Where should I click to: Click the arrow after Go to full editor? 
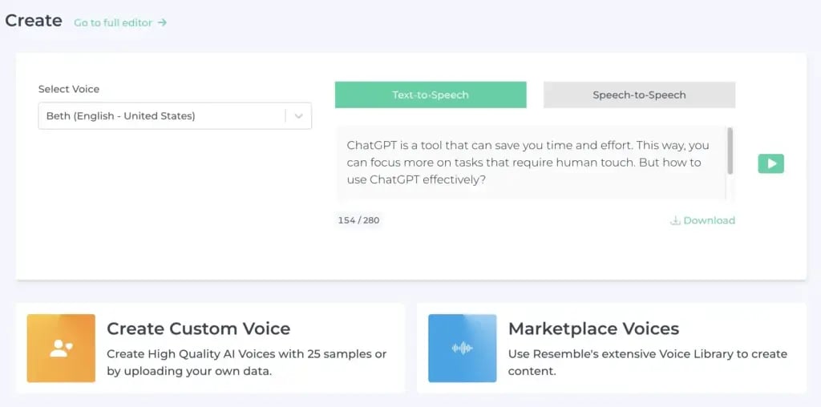tap(162, 23)
